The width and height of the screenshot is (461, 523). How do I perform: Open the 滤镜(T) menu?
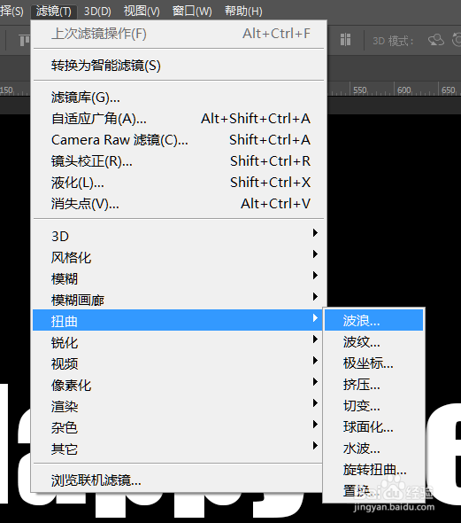(x=54, y=12)
